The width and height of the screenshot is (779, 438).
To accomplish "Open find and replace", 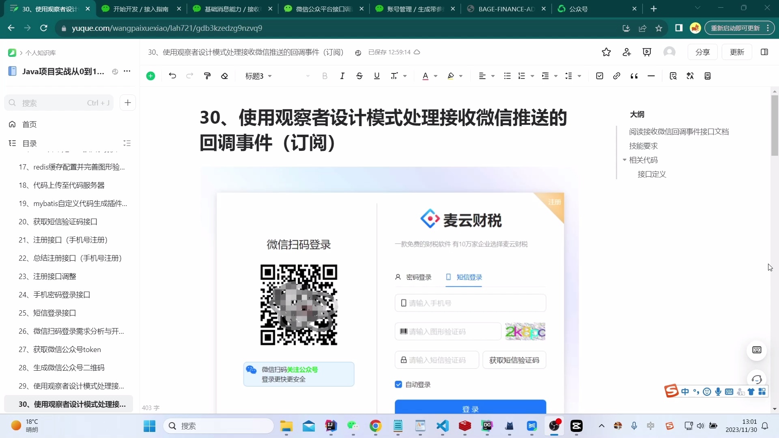I will [x=673, y=76].
